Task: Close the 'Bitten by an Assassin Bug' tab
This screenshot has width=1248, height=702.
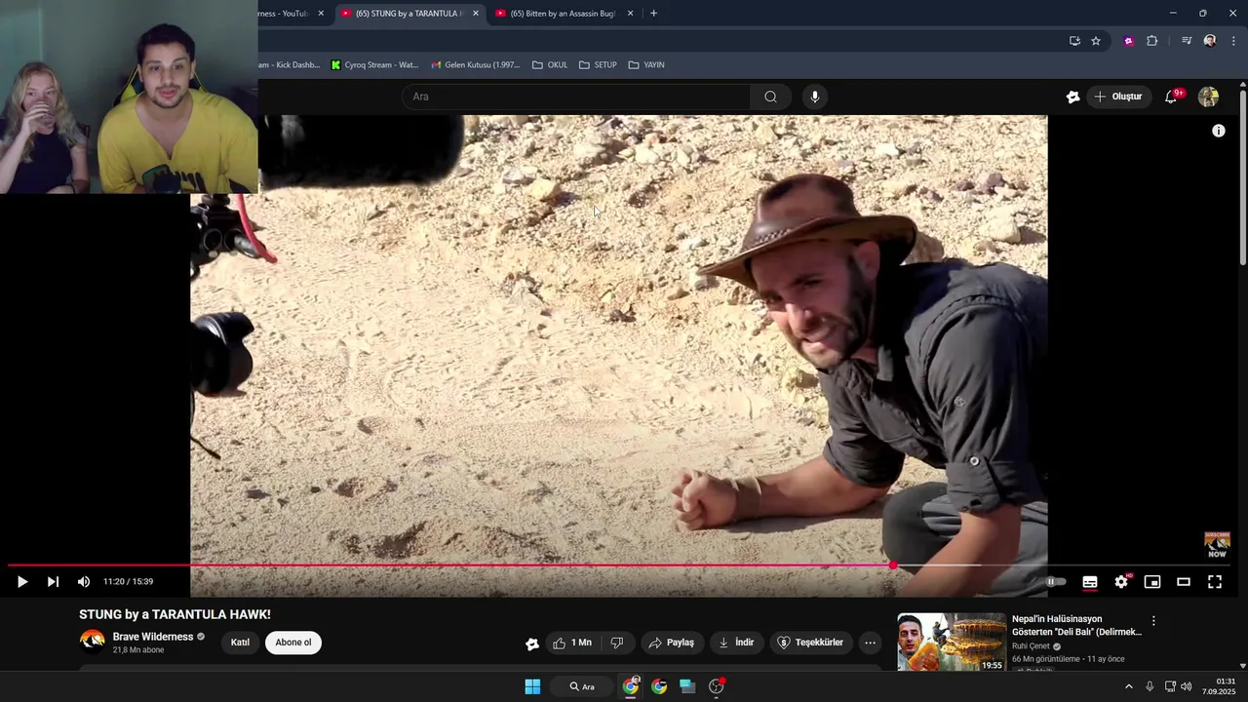Action: [630, 14]
